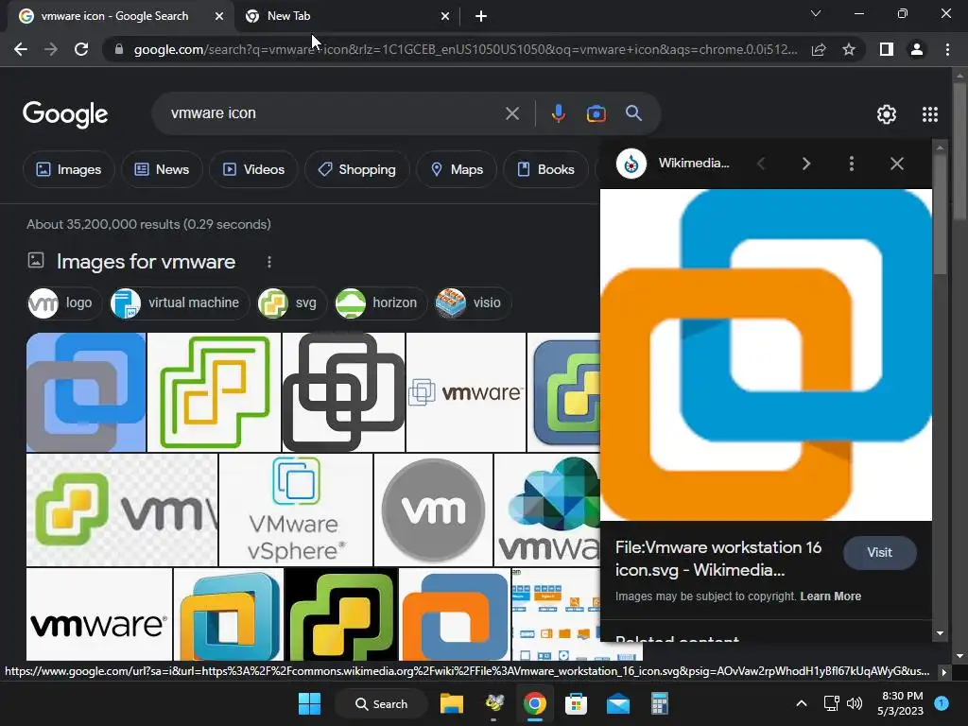Switch to Books results
This screenshot has width=968, height=726.
(x=545, y=169)
